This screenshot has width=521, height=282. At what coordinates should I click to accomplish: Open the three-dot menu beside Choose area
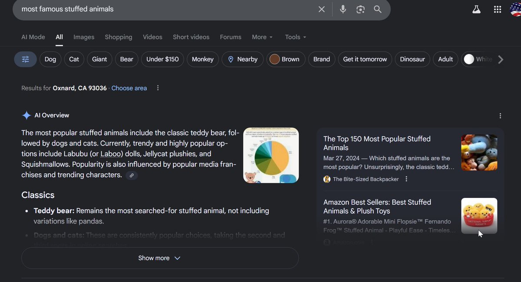[158, 88]
